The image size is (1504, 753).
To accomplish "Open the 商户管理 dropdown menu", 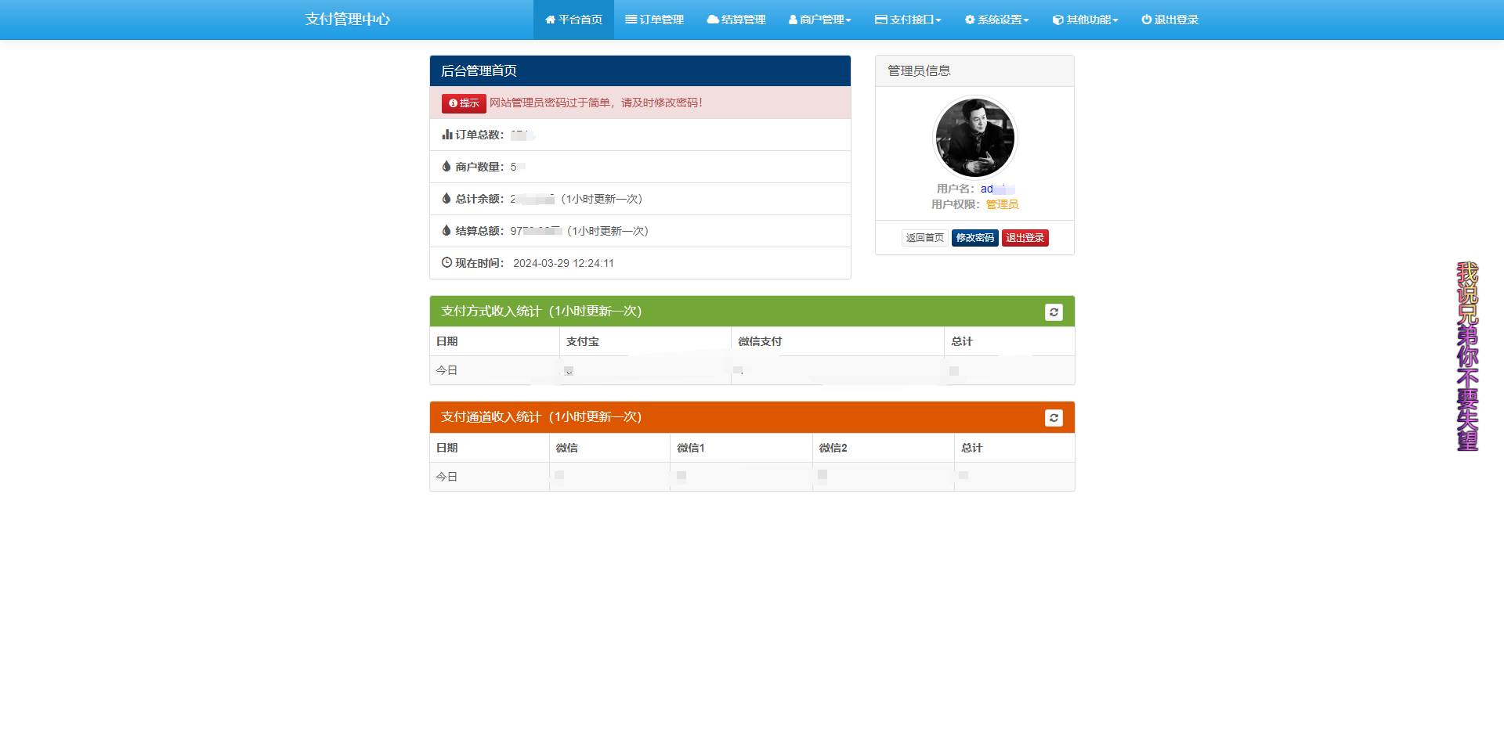I will (x=819, y=20).
